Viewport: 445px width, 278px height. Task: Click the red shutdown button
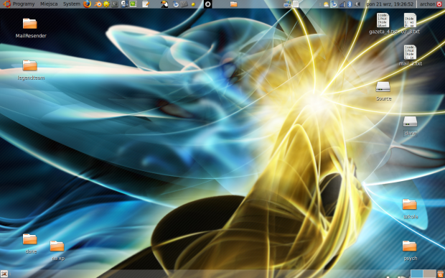click(439, 4)
